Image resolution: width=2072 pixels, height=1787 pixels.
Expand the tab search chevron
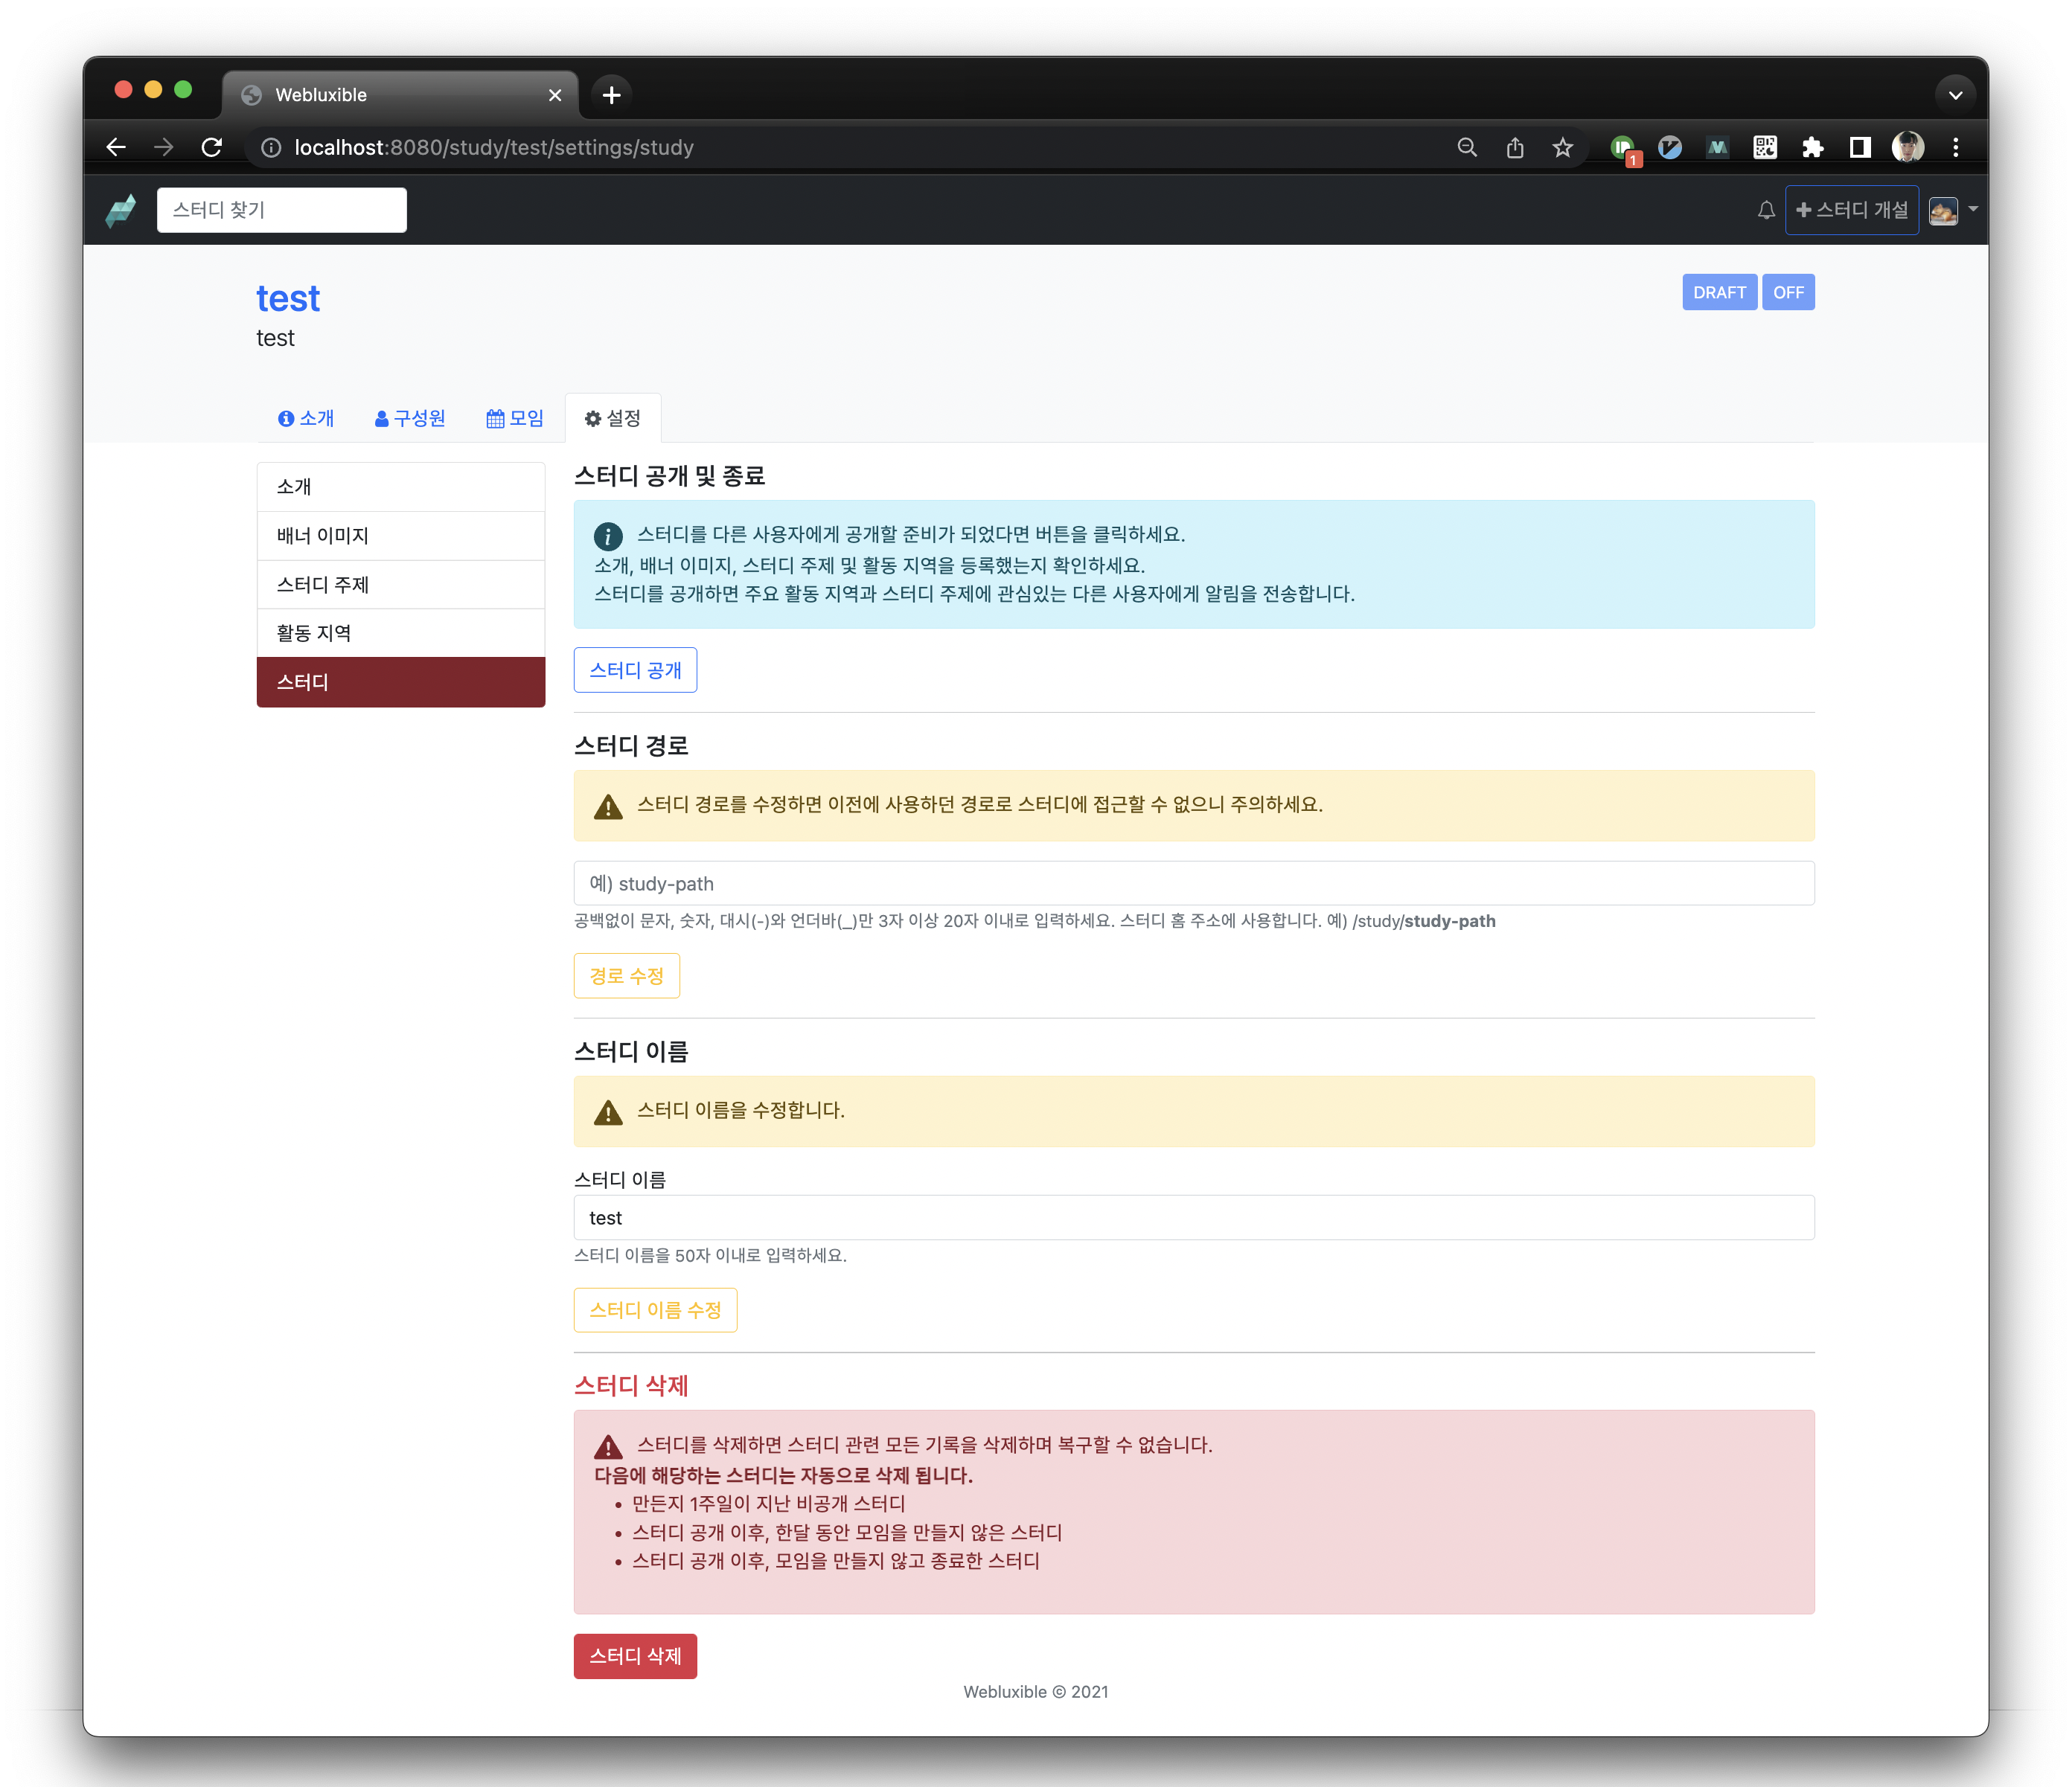[1955, 95]
